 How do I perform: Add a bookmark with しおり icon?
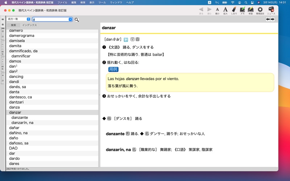point(234,10)
